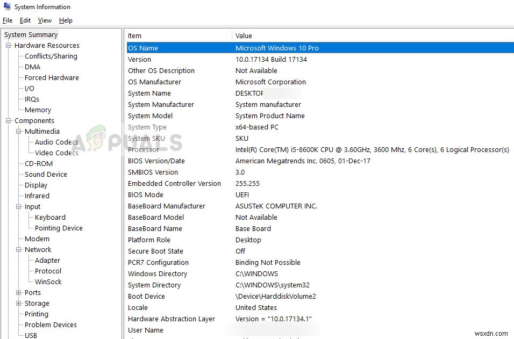Open the File menu
Viewport: 514px width, 339px height.
tap(8, 20)
